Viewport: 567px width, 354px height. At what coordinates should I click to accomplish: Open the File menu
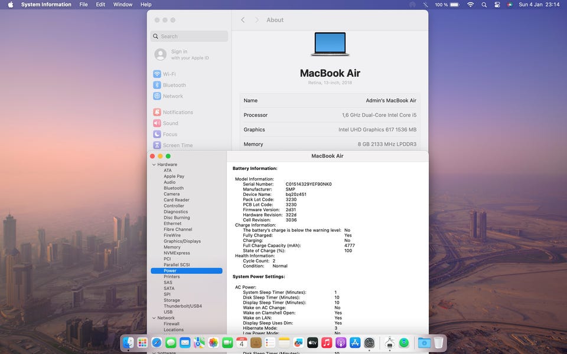coord(83,5)
